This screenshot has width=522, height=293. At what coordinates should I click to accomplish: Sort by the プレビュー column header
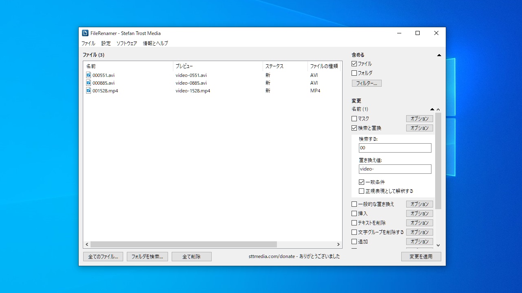coord(218,66)
